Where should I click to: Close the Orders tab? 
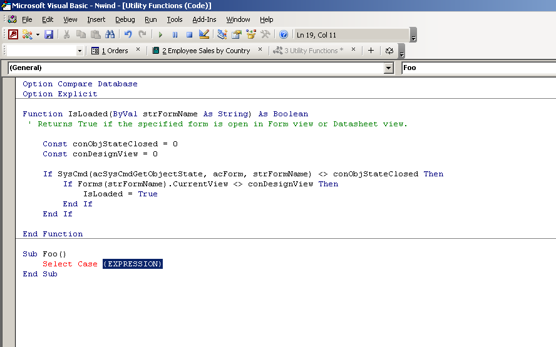(x=138, y=49)
